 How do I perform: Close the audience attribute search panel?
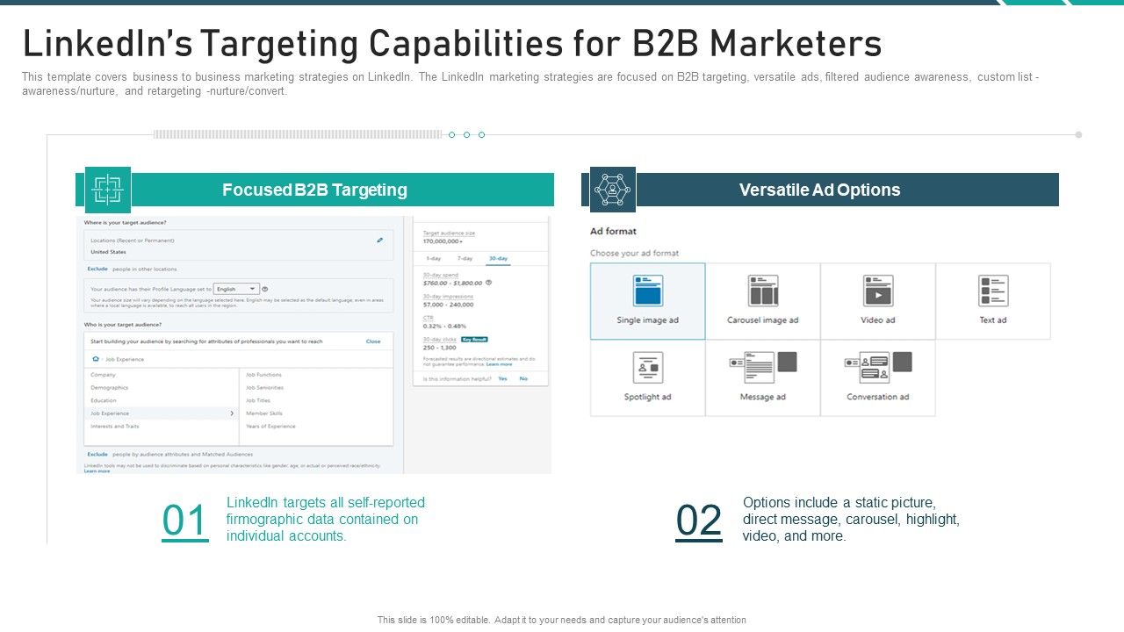click(x=373, y=341)
